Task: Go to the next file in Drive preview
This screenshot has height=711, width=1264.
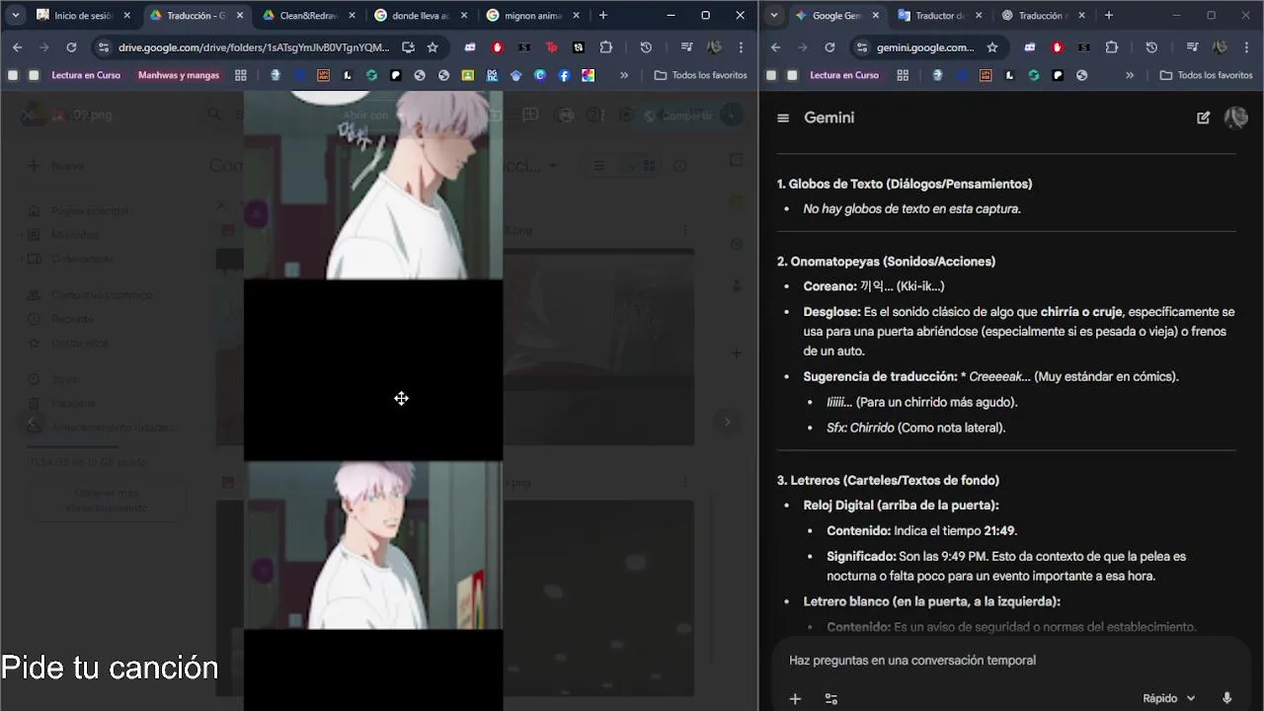Action: point(727,422)
